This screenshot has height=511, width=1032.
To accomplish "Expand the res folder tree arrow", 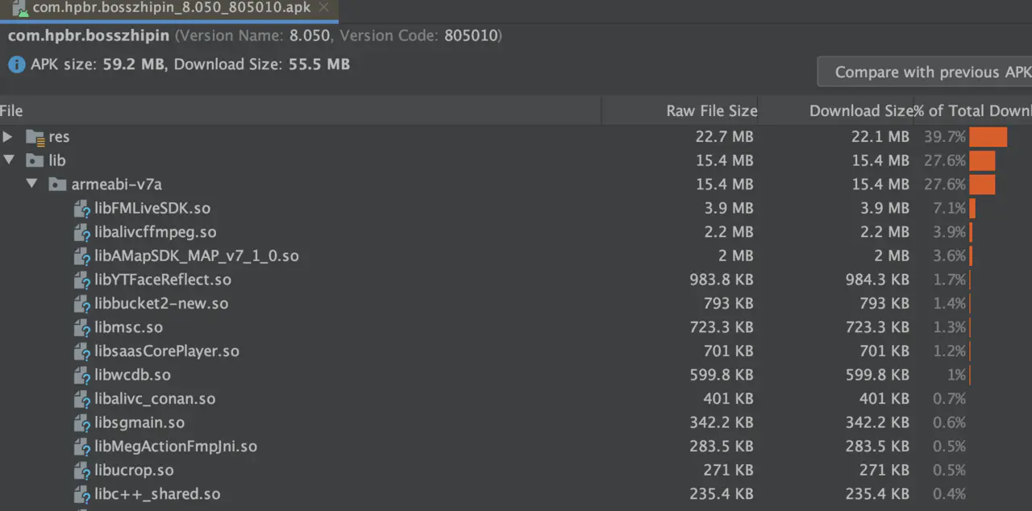I will click(x=8, y=137).
